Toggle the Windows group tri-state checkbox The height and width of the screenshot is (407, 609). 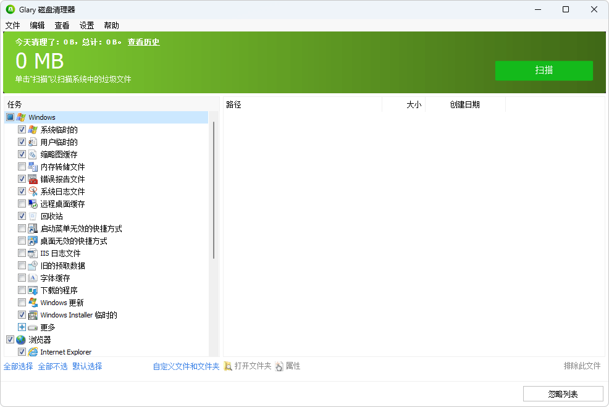10,117
